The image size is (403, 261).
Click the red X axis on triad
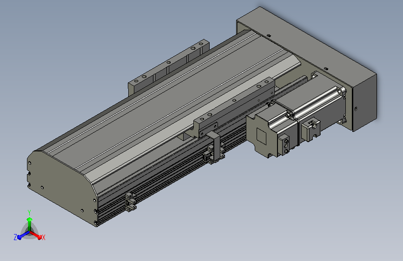click(x=36, y=235)
